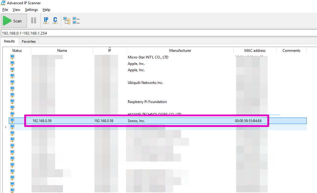
Task: Select the Results tab
Action: (9, 41)
